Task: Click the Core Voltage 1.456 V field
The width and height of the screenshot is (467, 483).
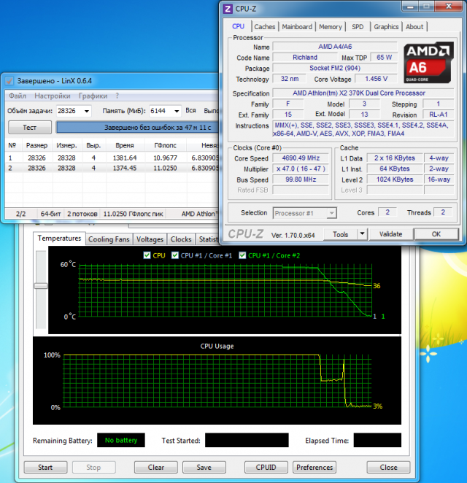Action: (376, 79)
